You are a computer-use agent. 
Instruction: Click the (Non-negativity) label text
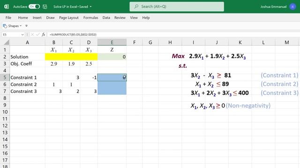(248, 105)
